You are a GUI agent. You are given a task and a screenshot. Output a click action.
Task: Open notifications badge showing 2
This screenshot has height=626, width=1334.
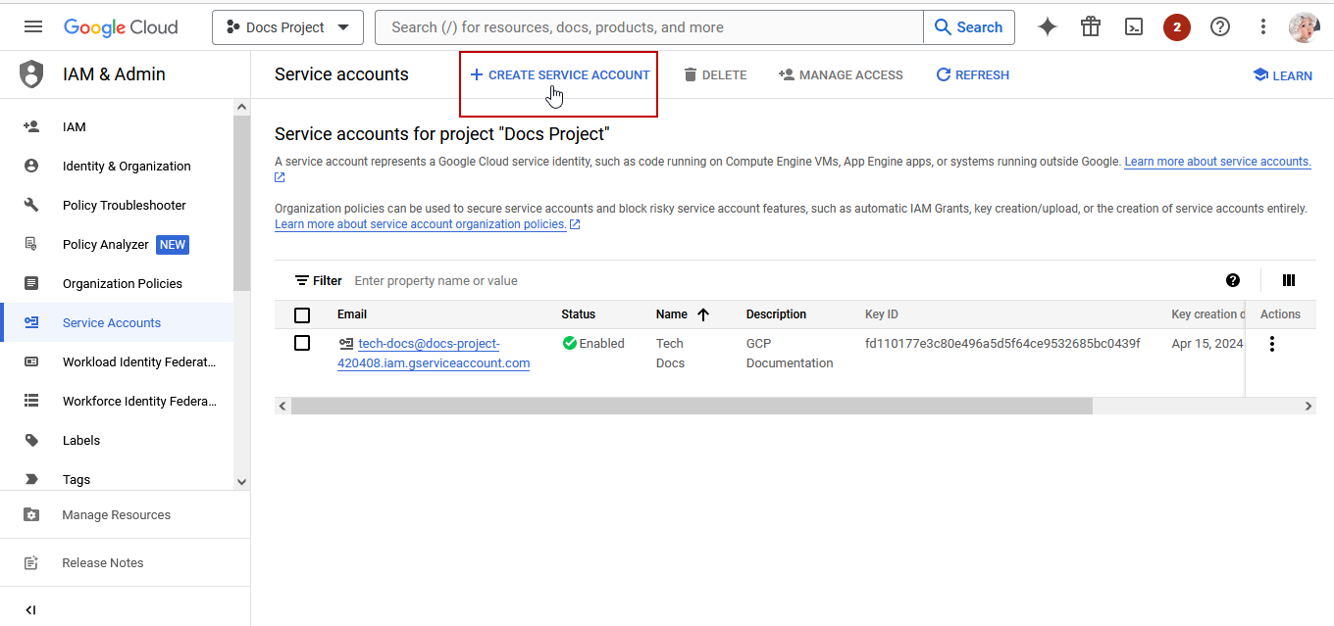(1177, 27)
